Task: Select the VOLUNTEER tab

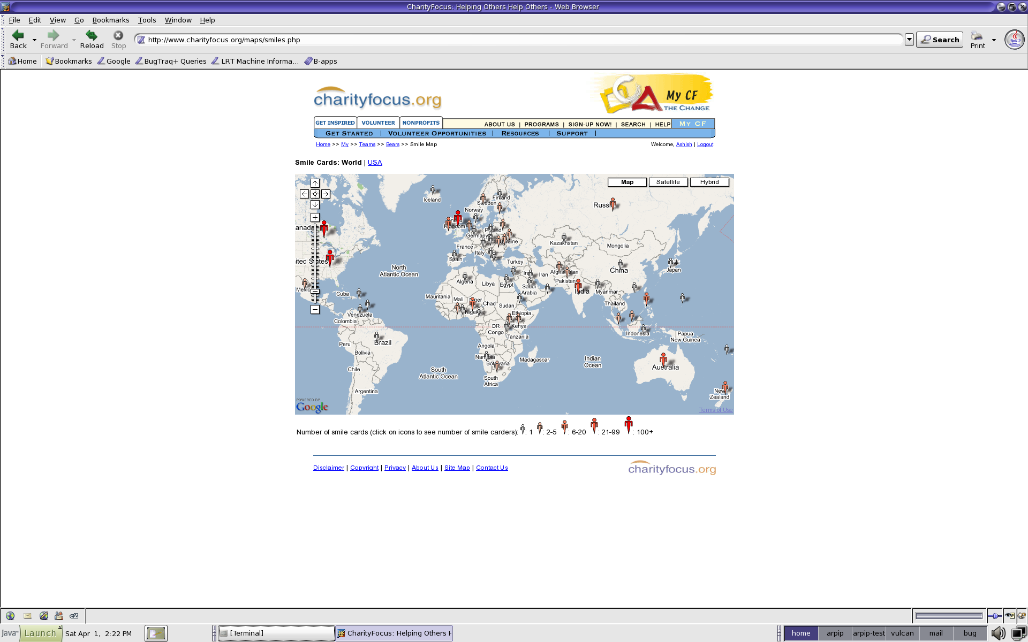Action: [x=378, y=123]
